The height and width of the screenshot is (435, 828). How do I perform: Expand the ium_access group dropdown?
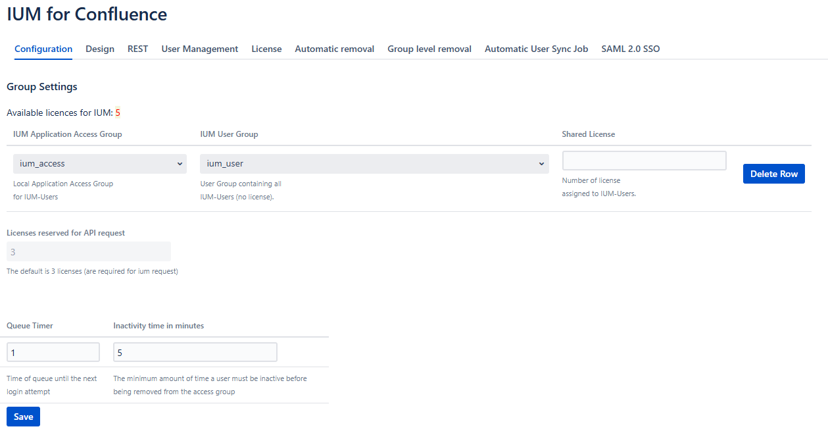pos(99,164)
